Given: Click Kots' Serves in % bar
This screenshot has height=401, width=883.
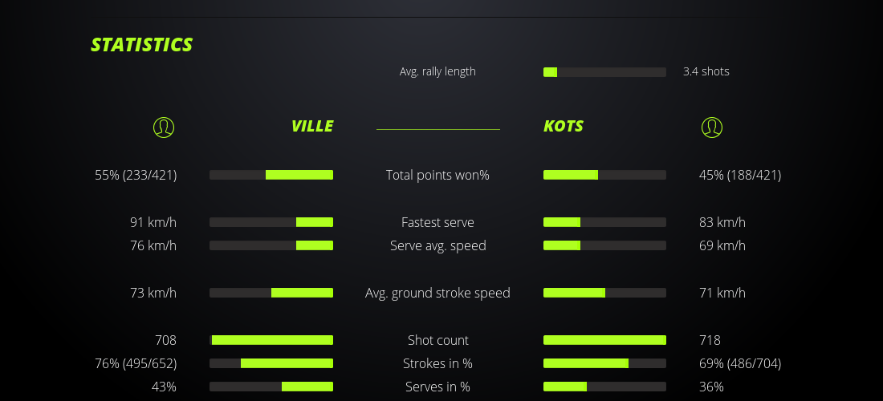Looking at the screenshot, I should pos(604,387).
